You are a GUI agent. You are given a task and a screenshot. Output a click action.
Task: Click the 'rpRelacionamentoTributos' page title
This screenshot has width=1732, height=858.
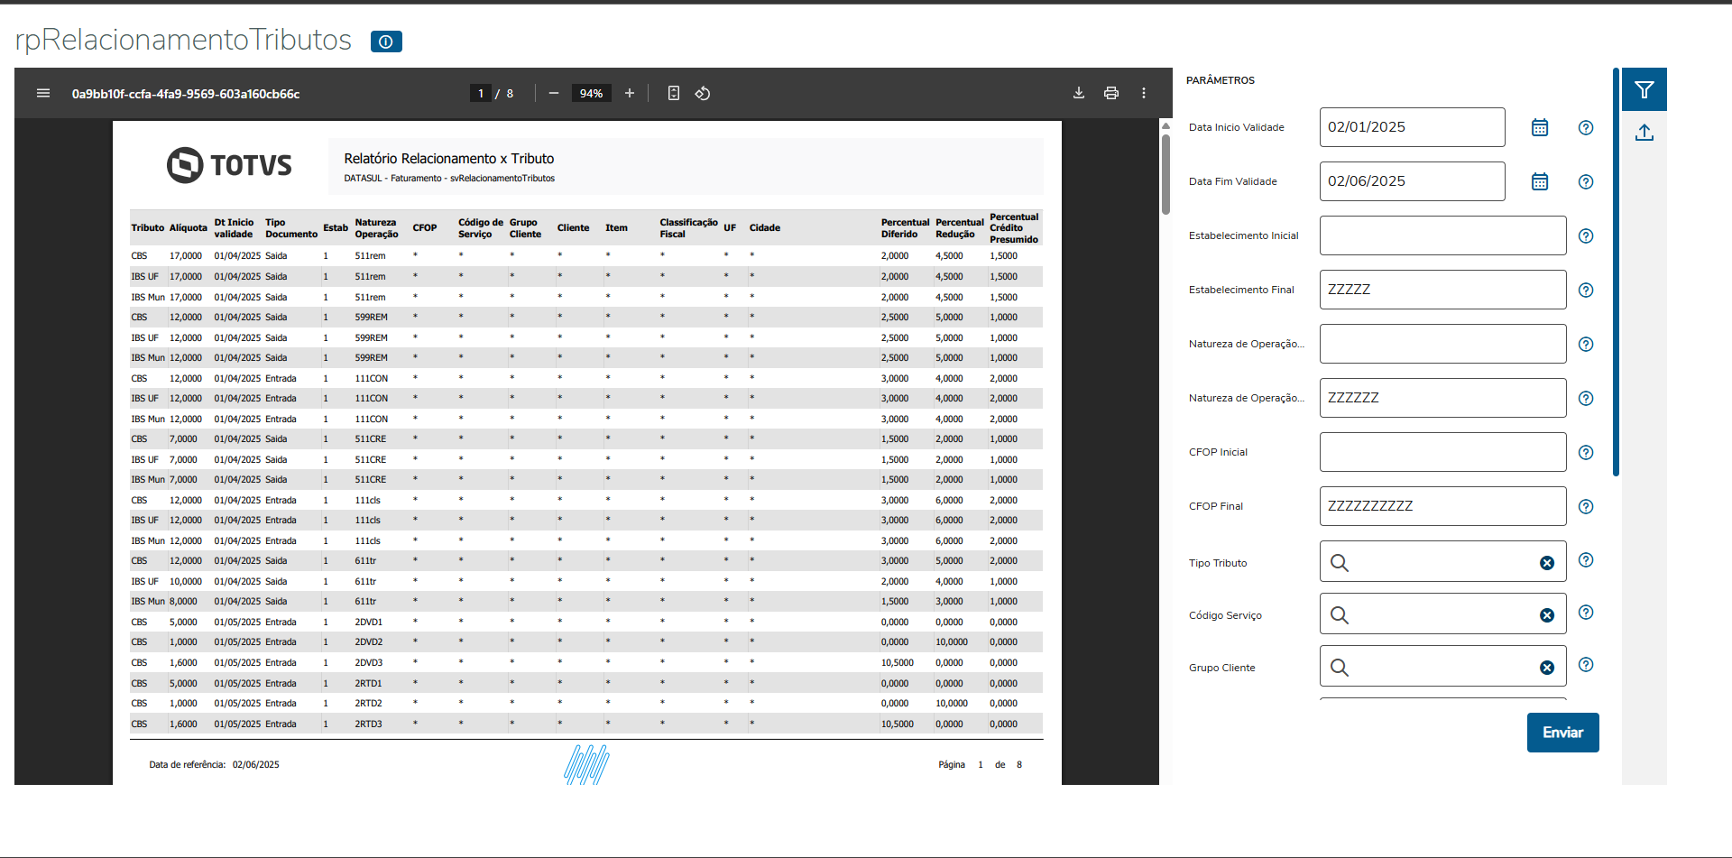pyautogui.click(x=183, y=40)
